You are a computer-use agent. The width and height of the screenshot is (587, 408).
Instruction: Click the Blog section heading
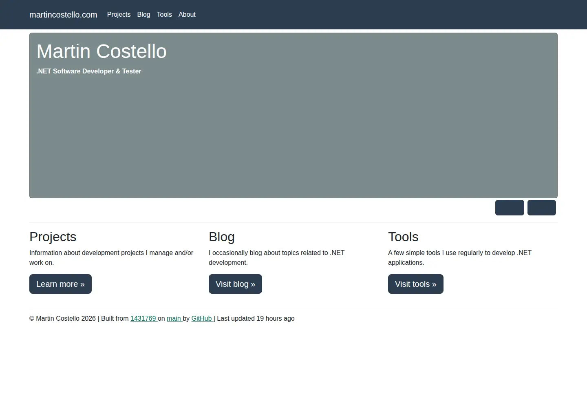coord(222,237)
